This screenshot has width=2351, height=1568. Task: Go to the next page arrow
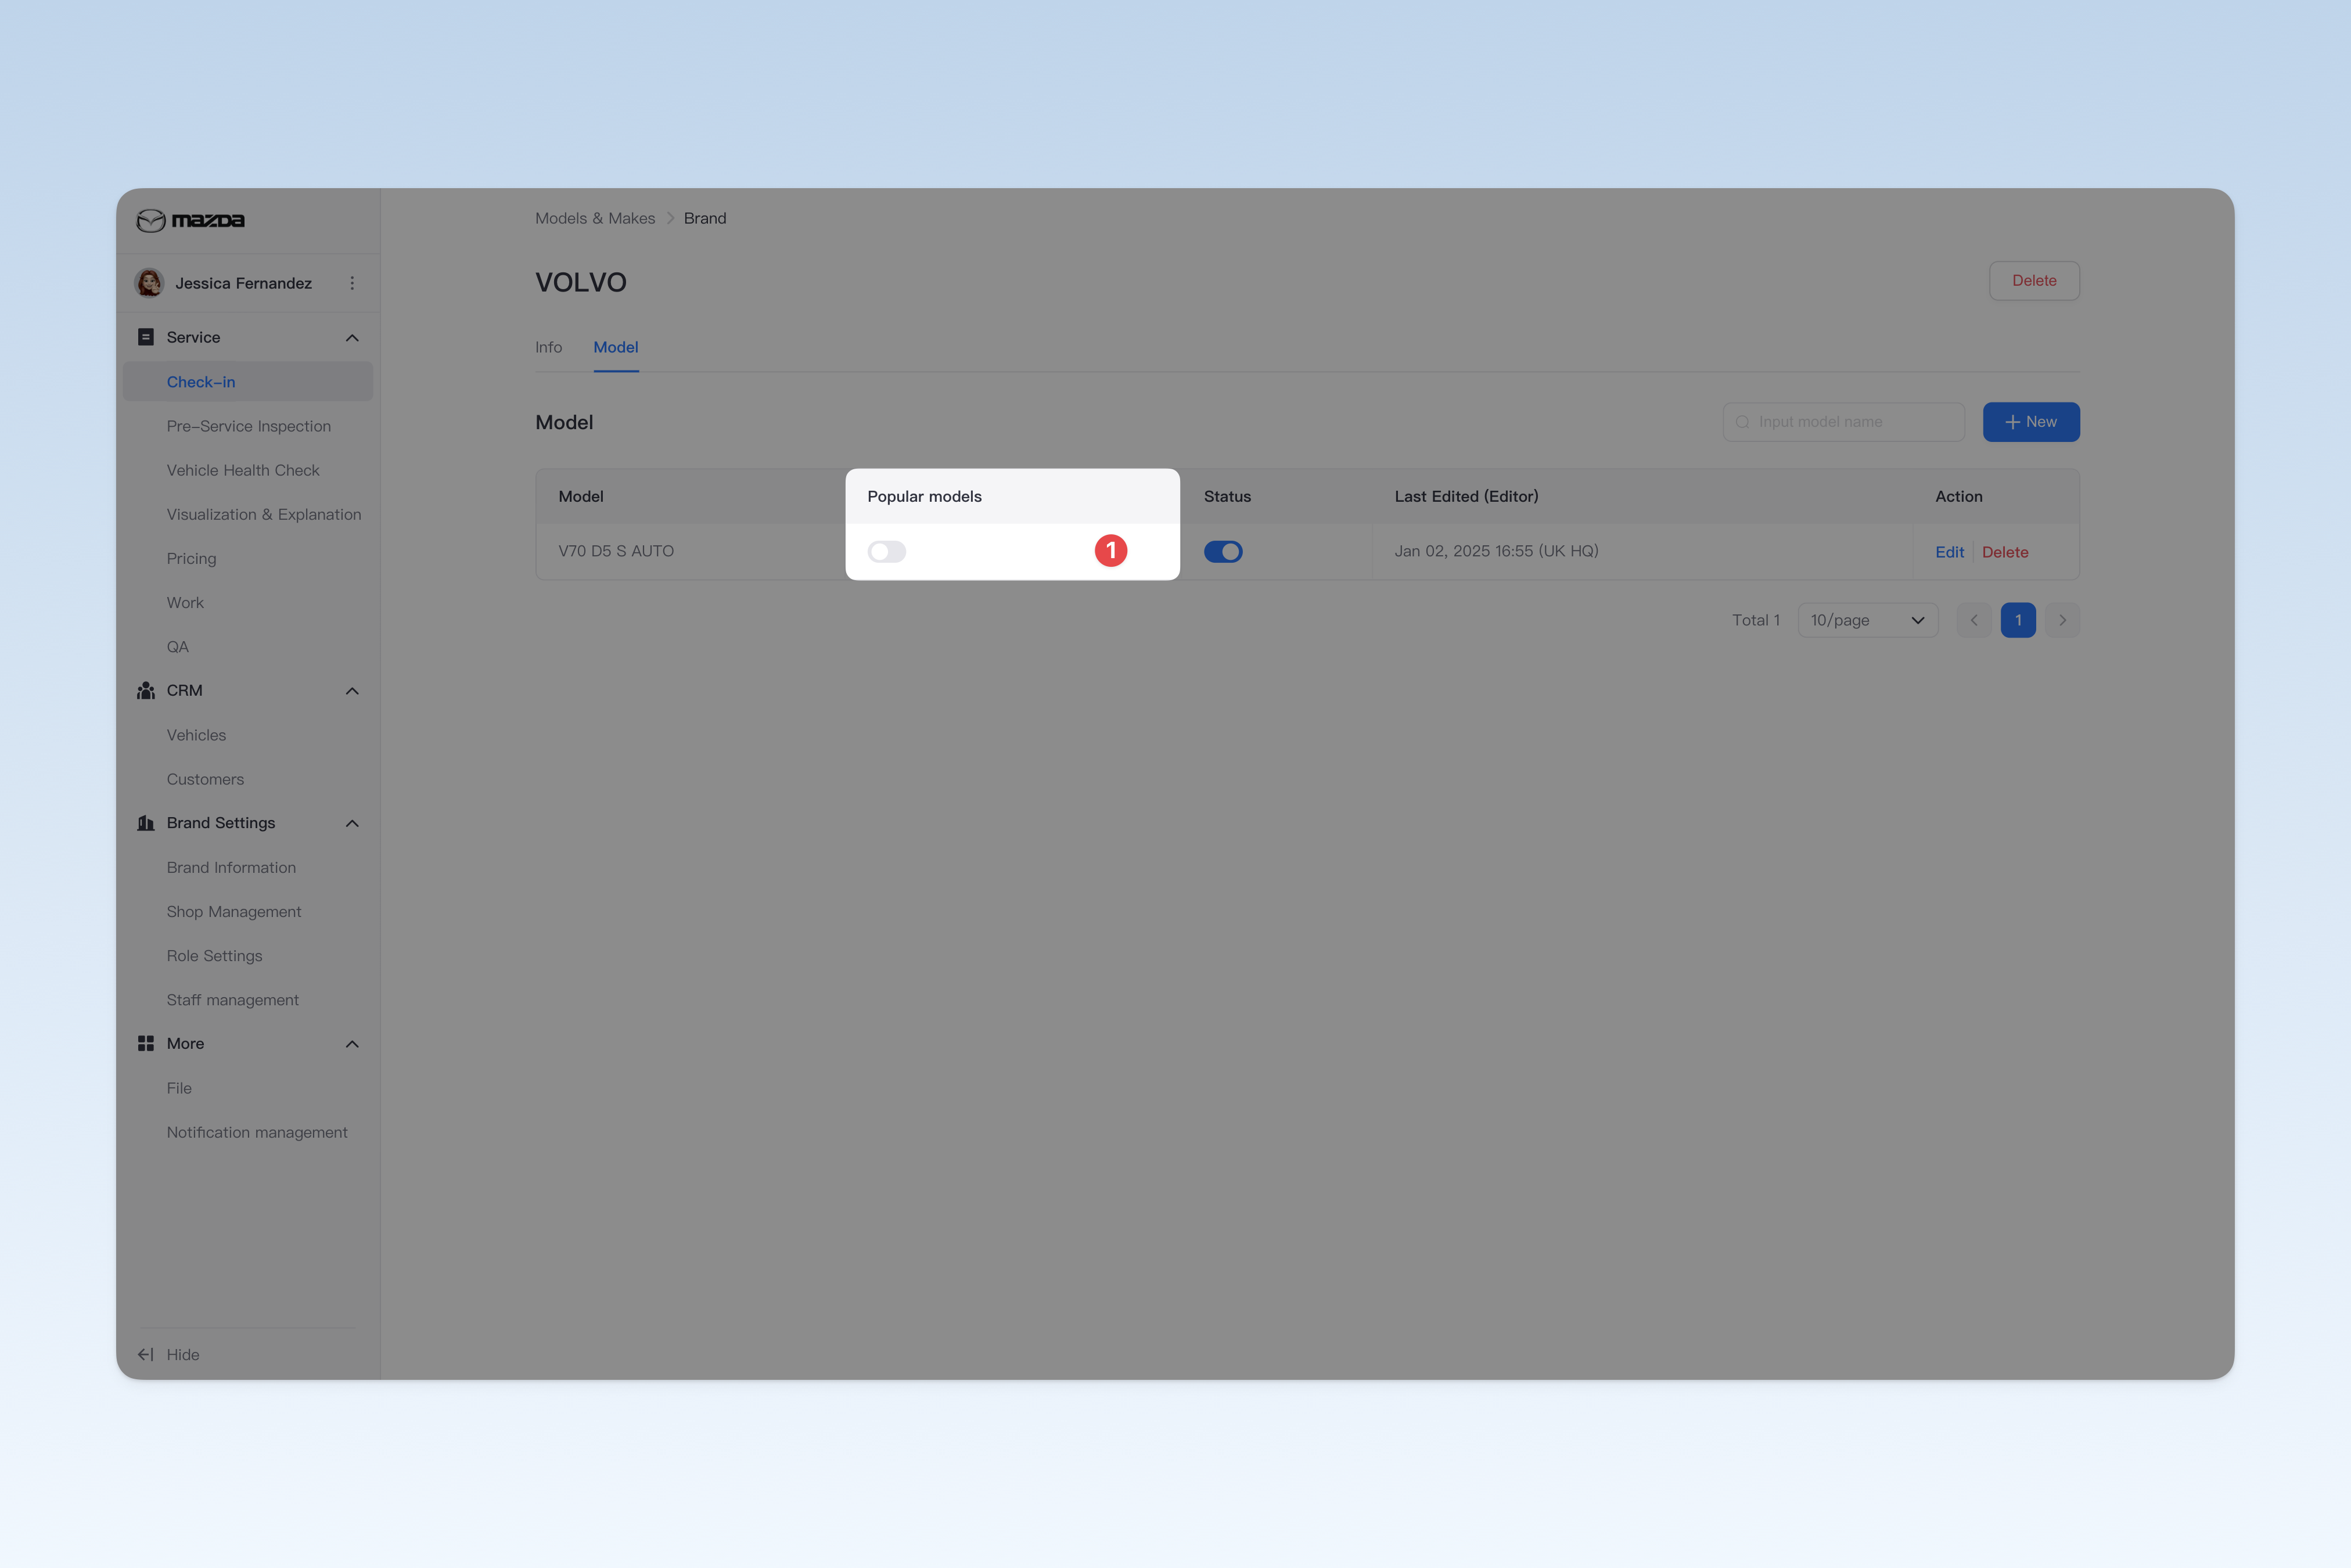tap(2062, 620)
